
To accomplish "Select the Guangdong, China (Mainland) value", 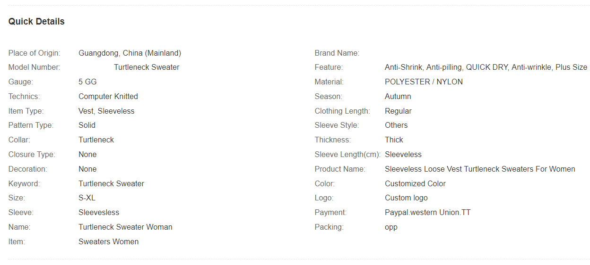I will (130, 53).
